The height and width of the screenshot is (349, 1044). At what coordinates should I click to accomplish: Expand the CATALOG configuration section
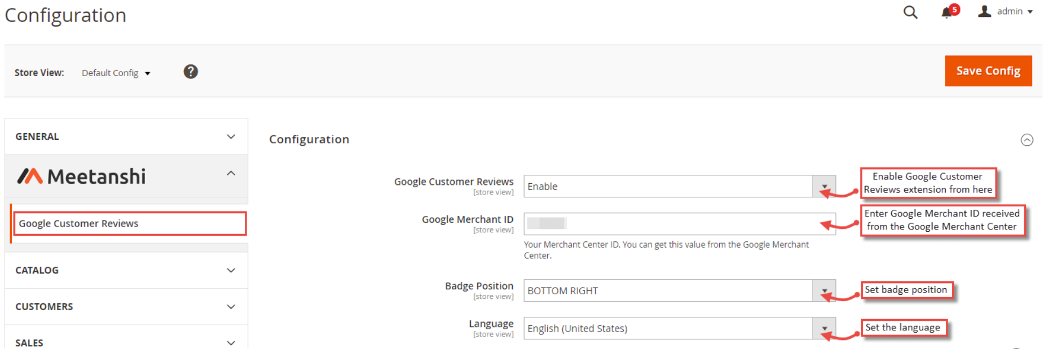click(x=126, y=270)
